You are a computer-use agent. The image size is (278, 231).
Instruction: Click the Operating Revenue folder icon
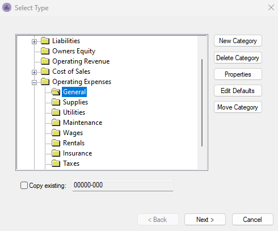point(45,61)
